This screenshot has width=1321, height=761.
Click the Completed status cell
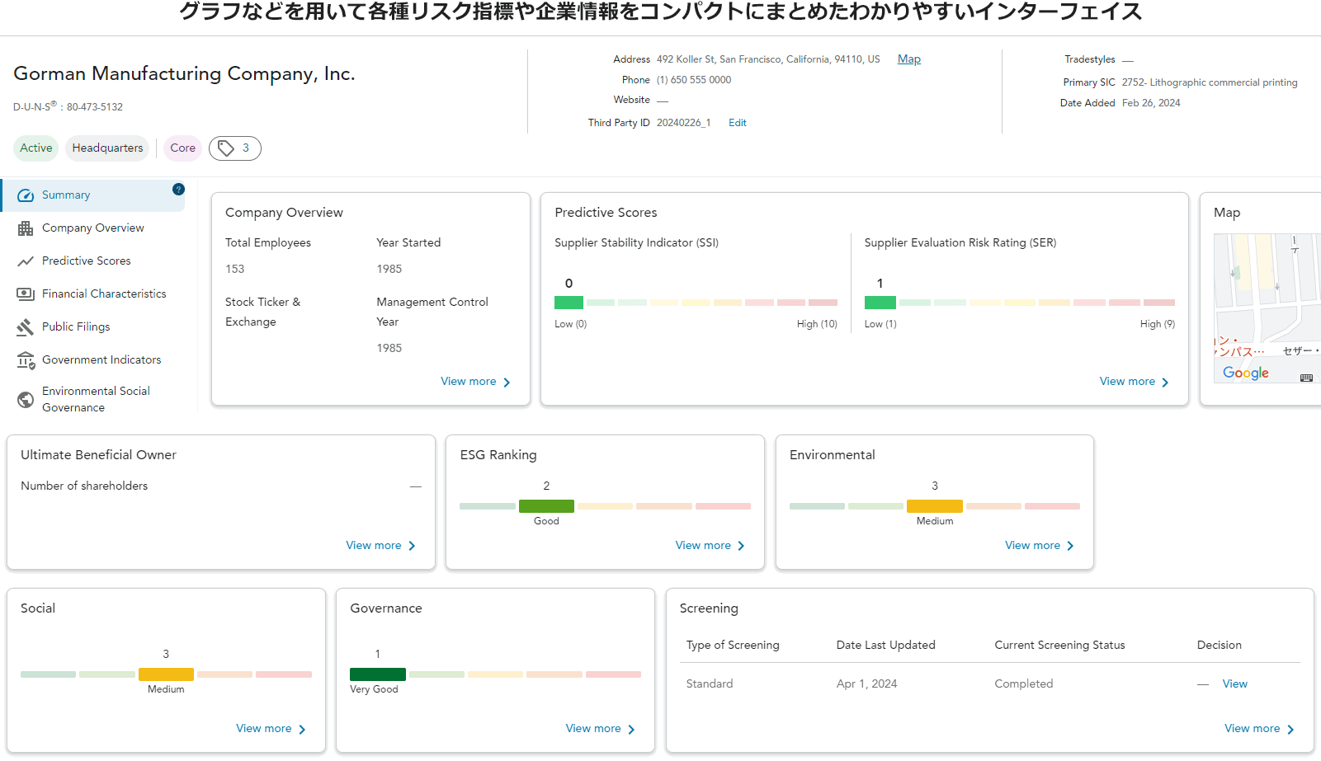[1024, 684]
